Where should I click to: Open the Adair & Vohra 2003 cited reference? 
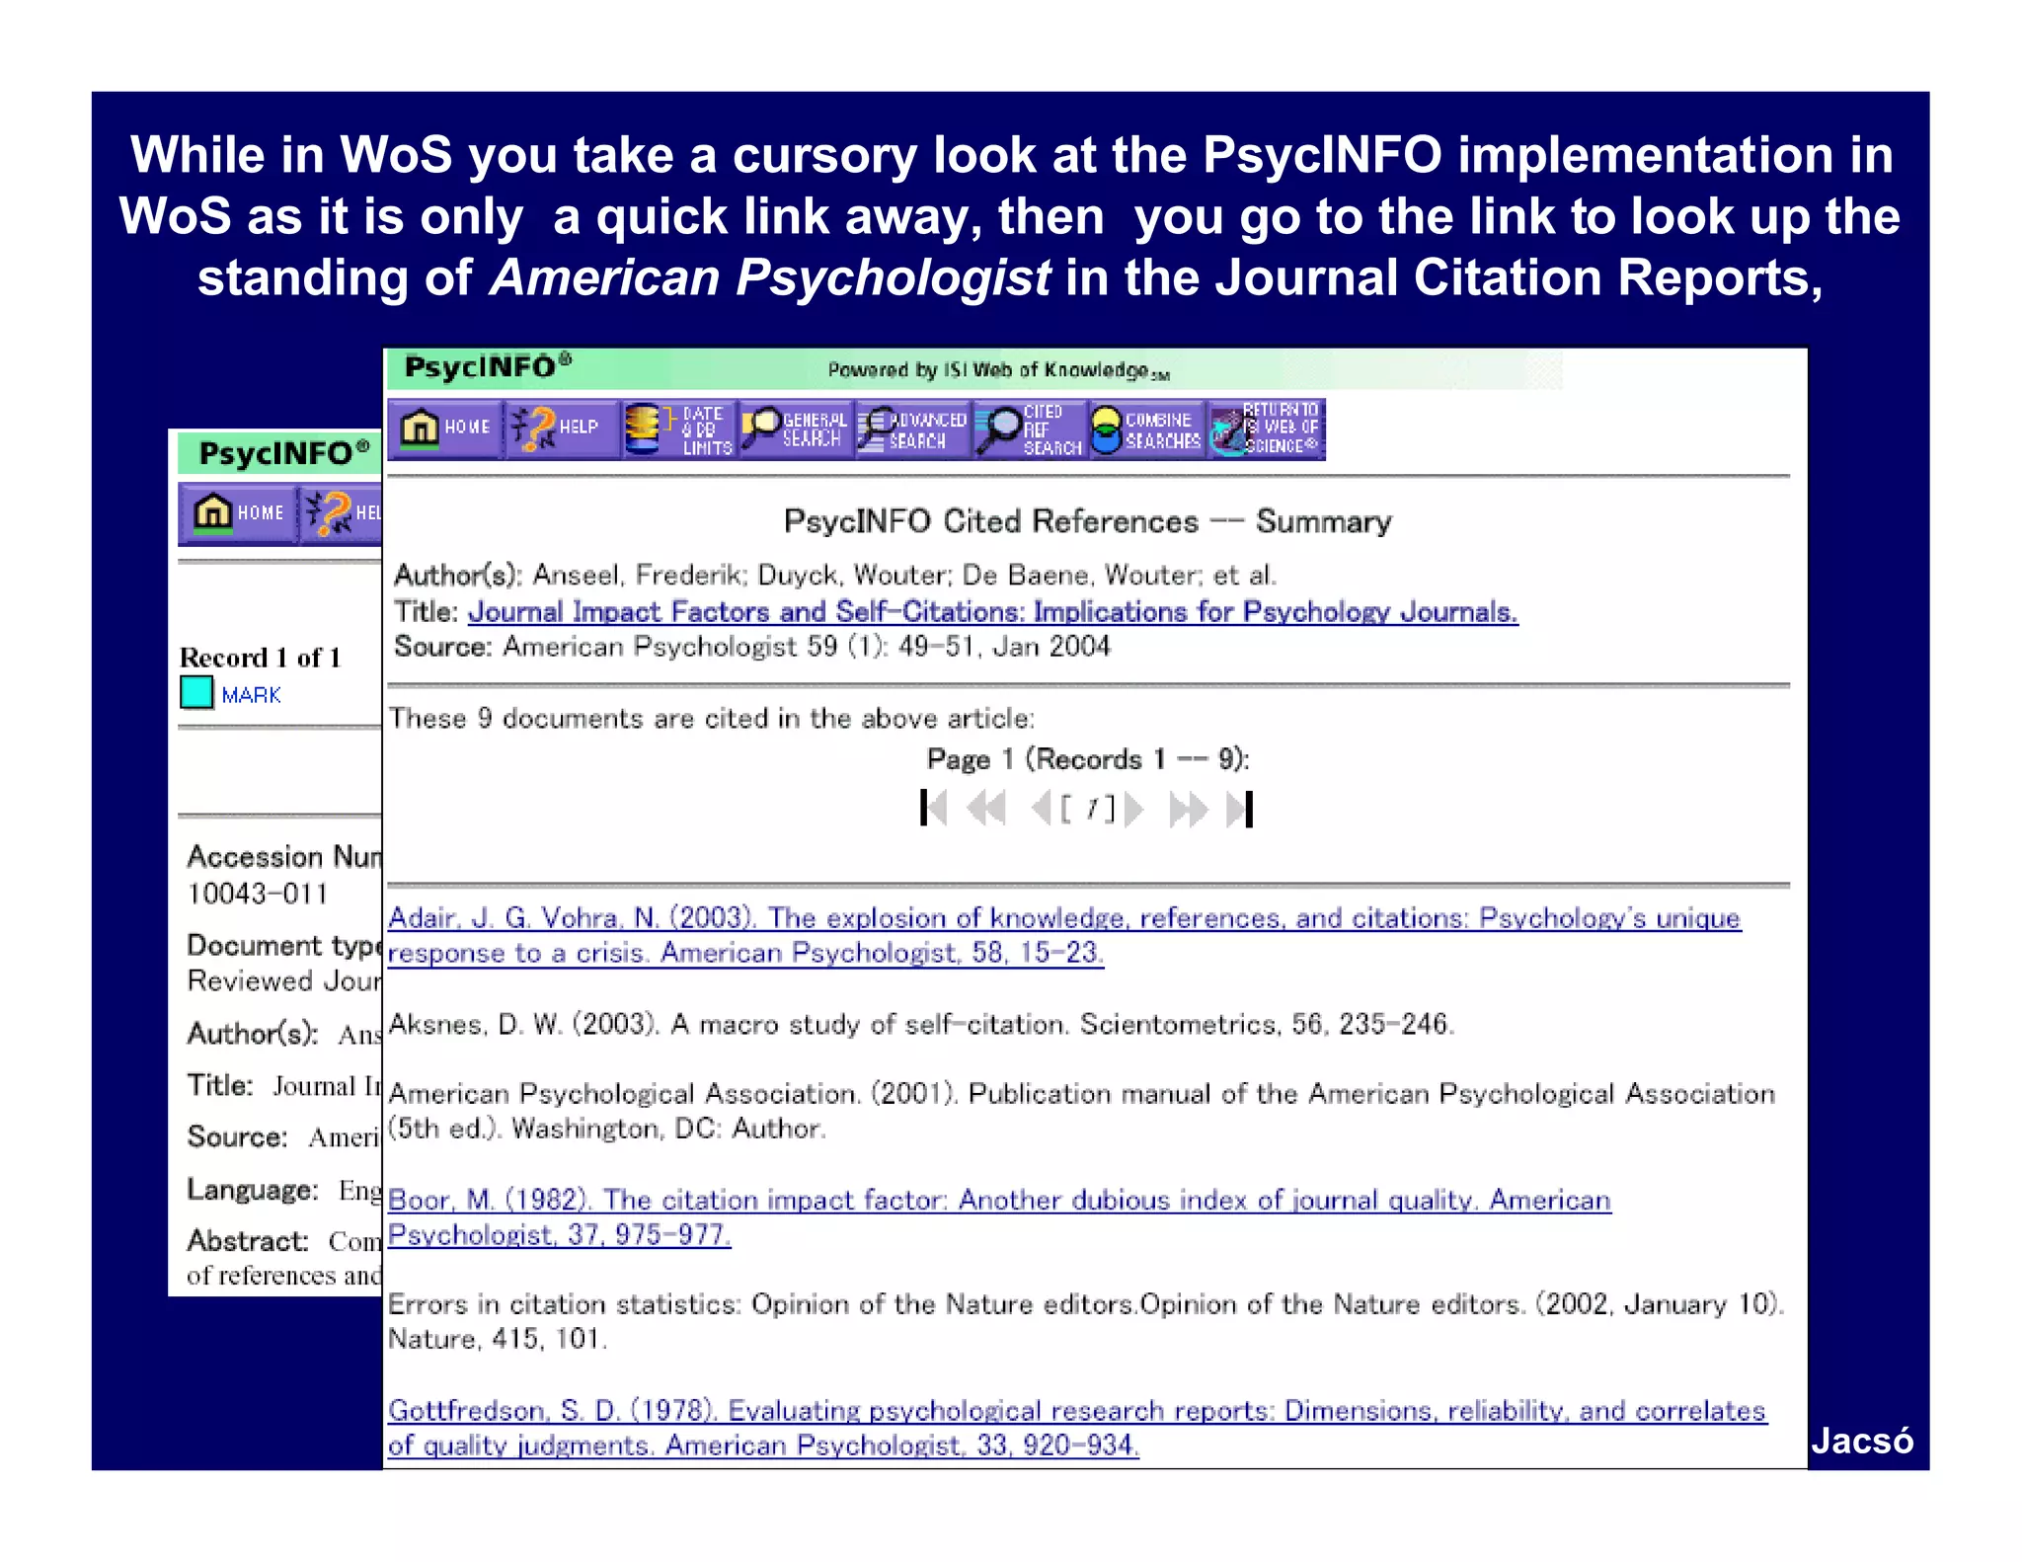coord(1063,935)
